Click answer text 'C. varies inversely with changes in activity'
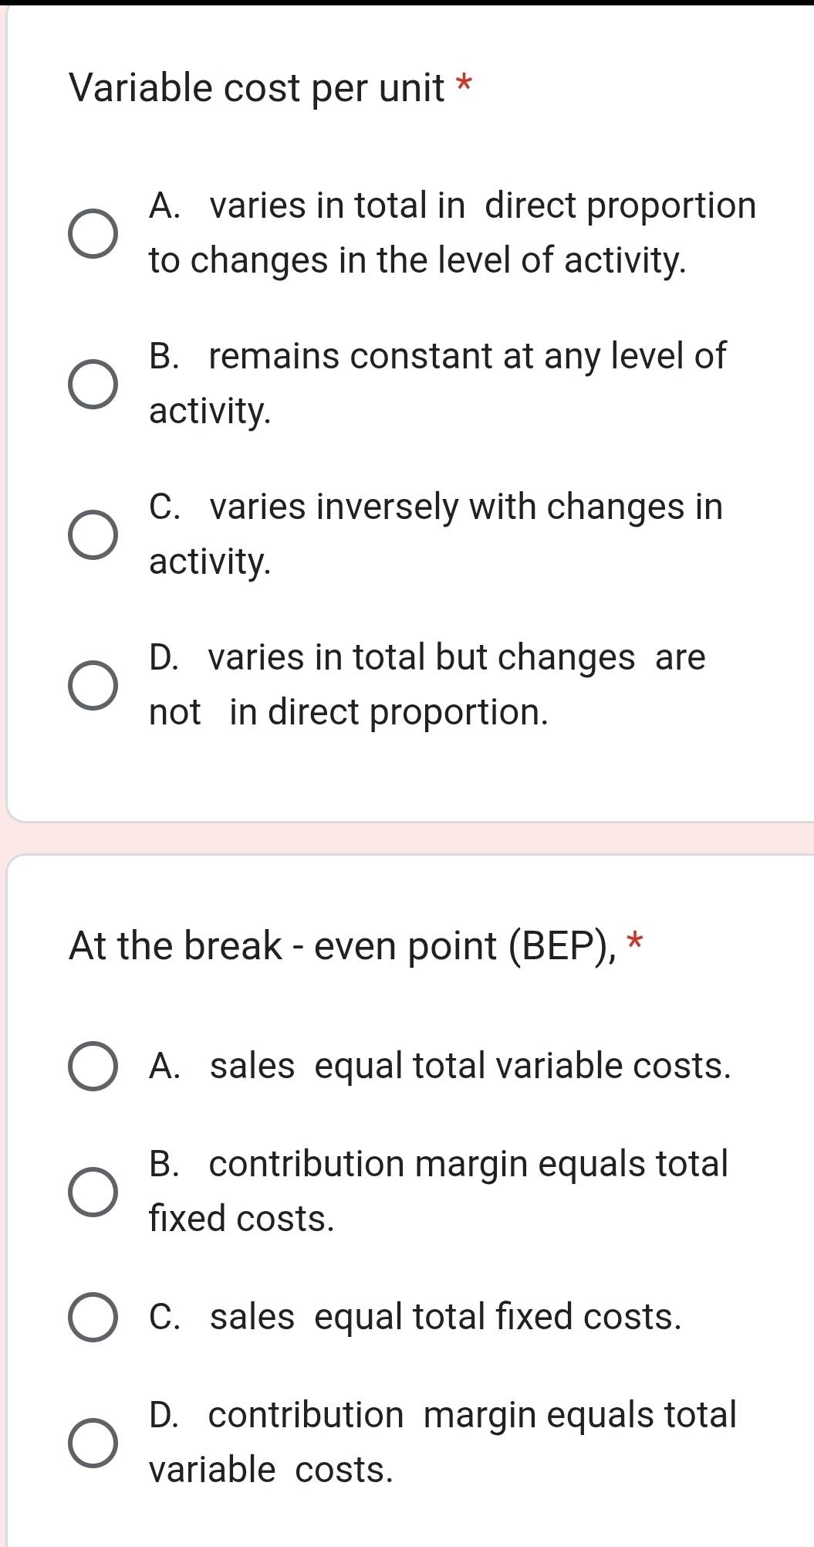814x1547 pixels. click(436, 534)
